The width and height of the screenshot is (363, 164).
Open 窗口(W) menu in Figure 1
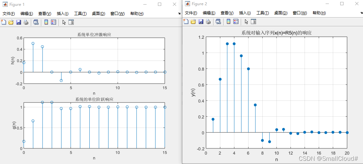pos(117,14)
